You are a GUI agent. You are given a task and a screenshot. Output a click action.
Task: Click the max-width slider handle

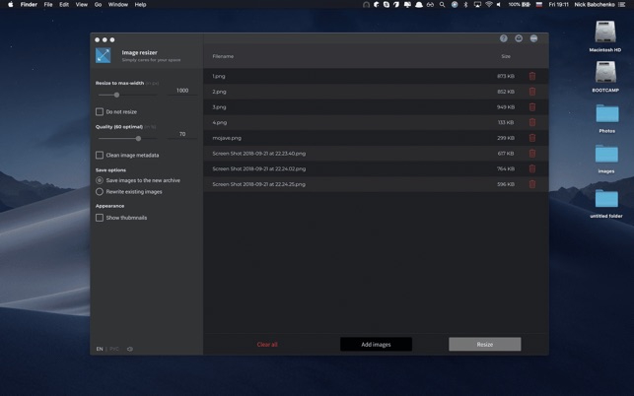[116, 95]
